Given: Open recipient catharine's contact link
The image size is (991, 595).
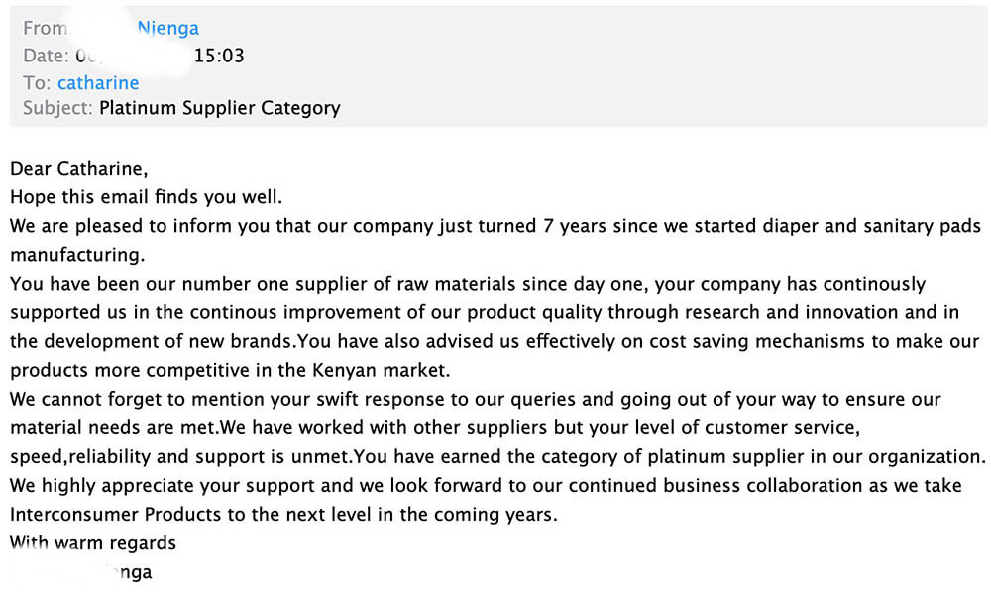Looking at the screenshot, I should pyautogui.click(x=98, y=83).
